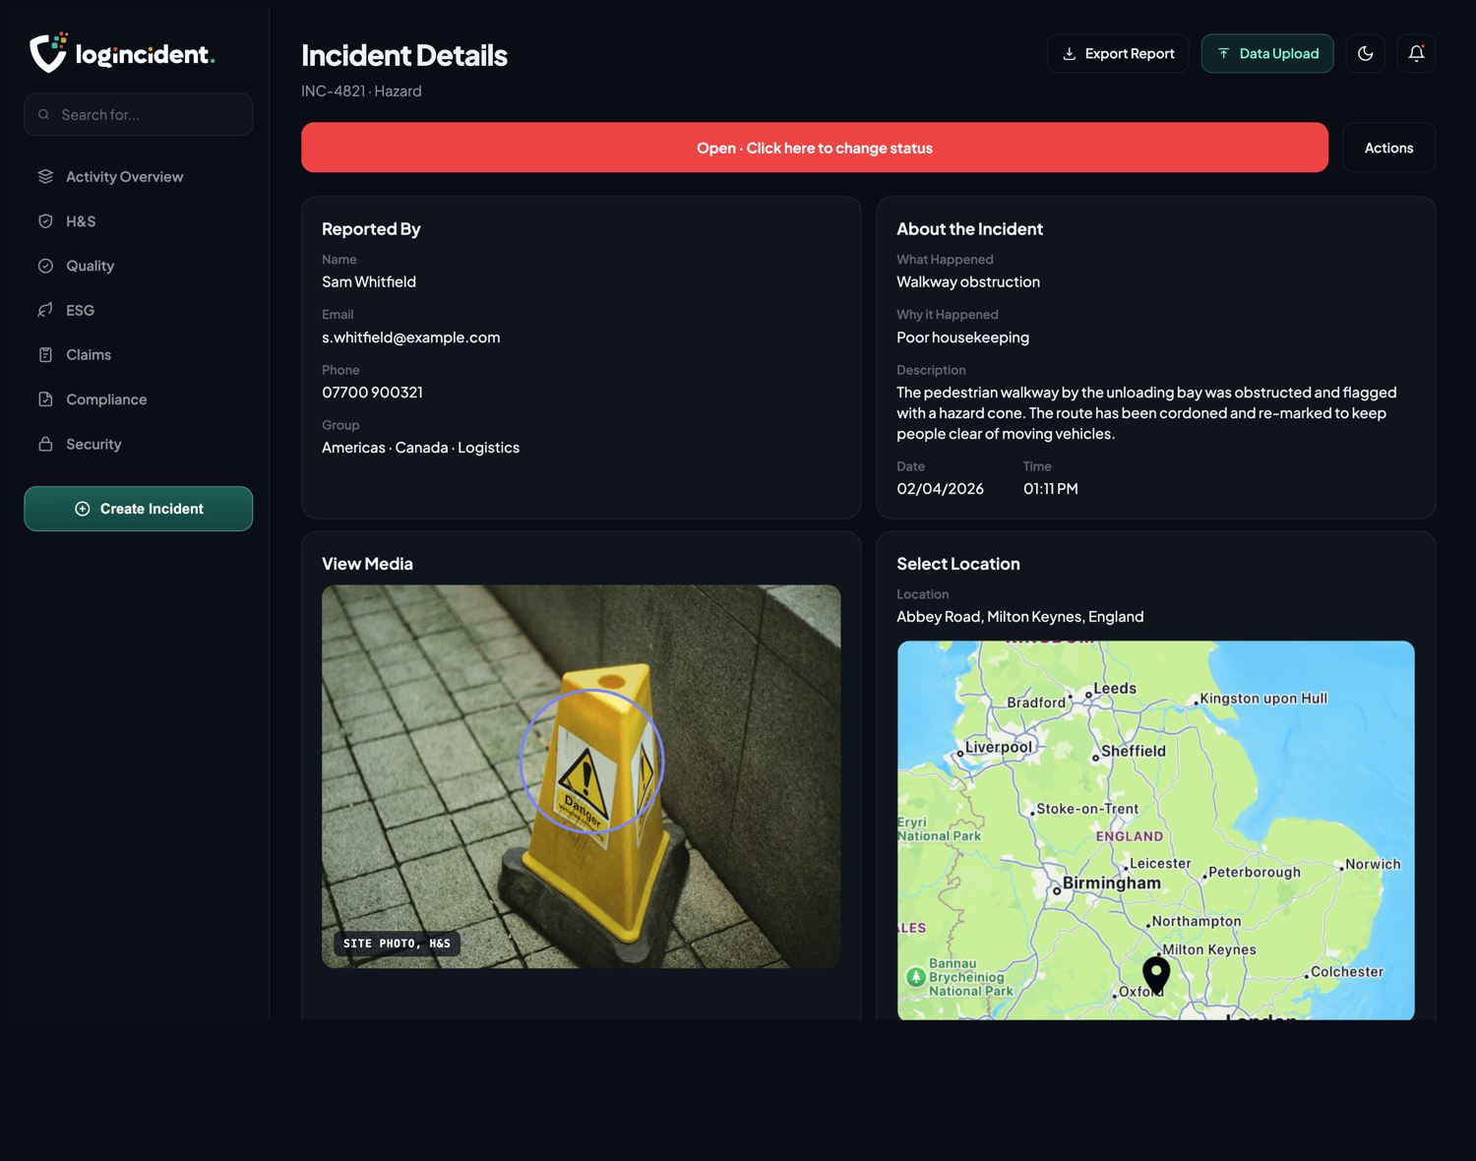Click Poor housekeeping text

[x=963, y=337]
